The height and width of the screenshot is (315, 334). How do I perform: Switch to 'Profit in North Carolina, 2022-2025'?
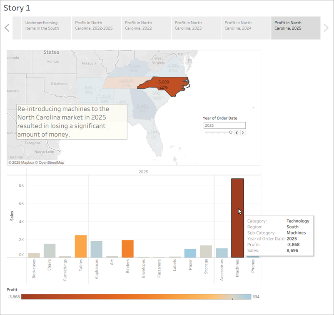point(96,27)
